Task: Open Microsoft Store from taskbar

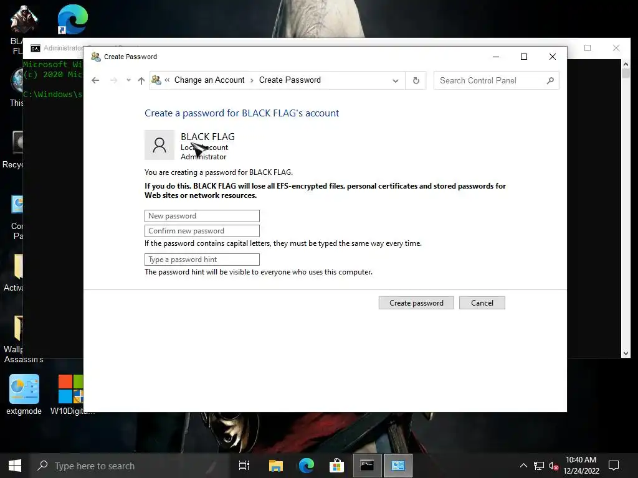Action: 337,466
